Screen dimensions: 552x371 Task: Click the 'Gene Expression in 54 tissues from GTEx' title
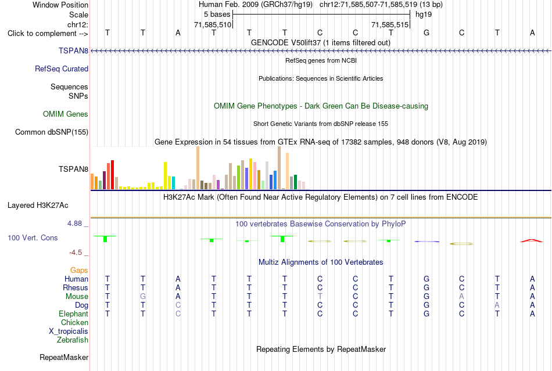click(x=321, y=142)
